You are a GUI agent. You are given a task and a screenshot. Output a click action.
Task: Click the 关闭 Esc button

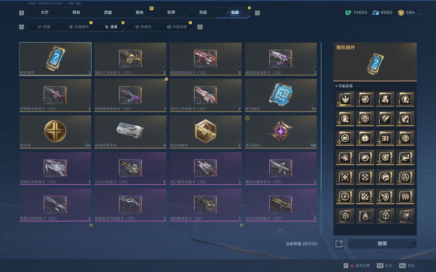[x=407, y=266]
